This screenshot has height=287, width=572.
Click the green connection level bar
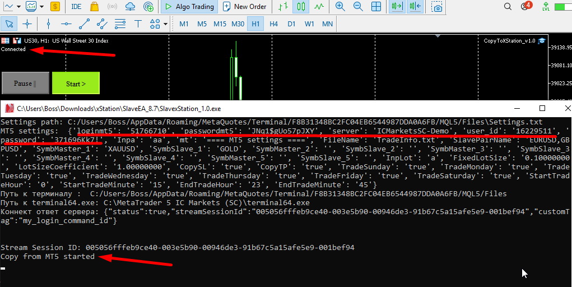click(563, 6)
